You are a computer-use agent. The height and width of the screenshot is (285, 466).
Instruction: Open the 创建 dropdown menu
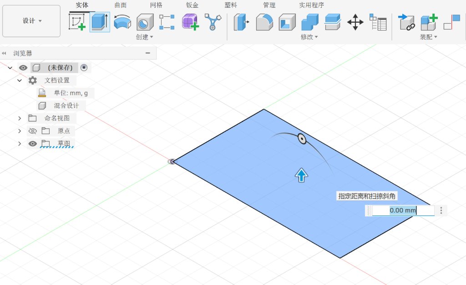[x=144, y=37]
